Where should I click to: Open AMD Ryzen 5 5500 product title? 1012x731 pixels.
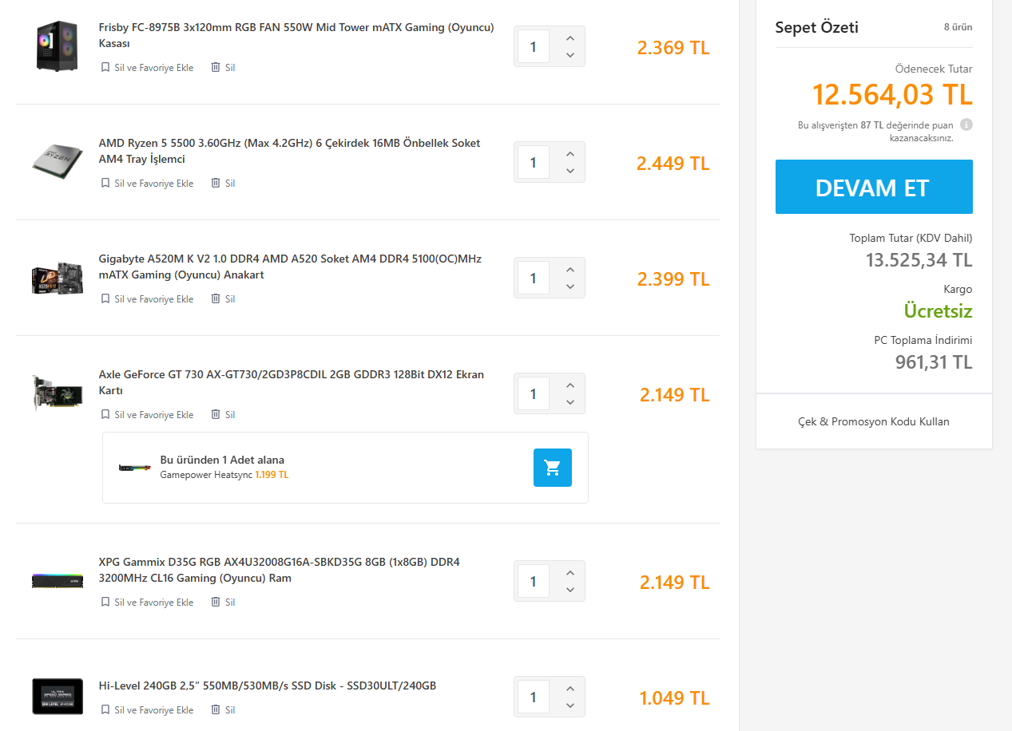point(290,151)
